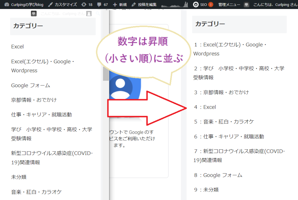298x200 pixels.
Task: Open 仕事・キャリア・就職活動 in left list
Action: click(41, 115)
